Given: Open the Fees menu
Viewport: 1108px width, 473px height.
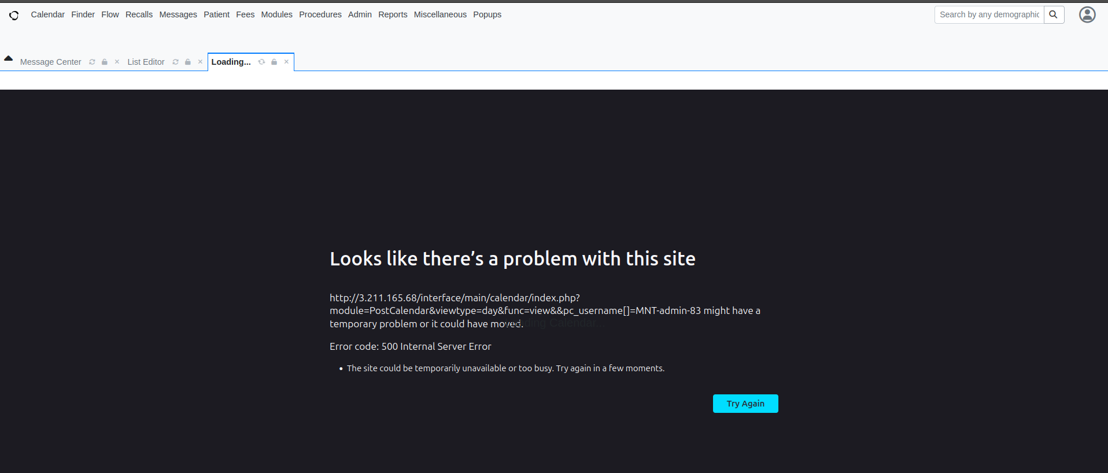Looking at the screenshot, I should [245, 14].
